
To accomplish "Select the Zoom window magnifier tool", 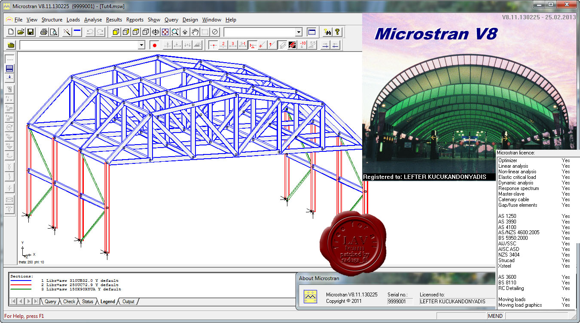I will (175, 32).
